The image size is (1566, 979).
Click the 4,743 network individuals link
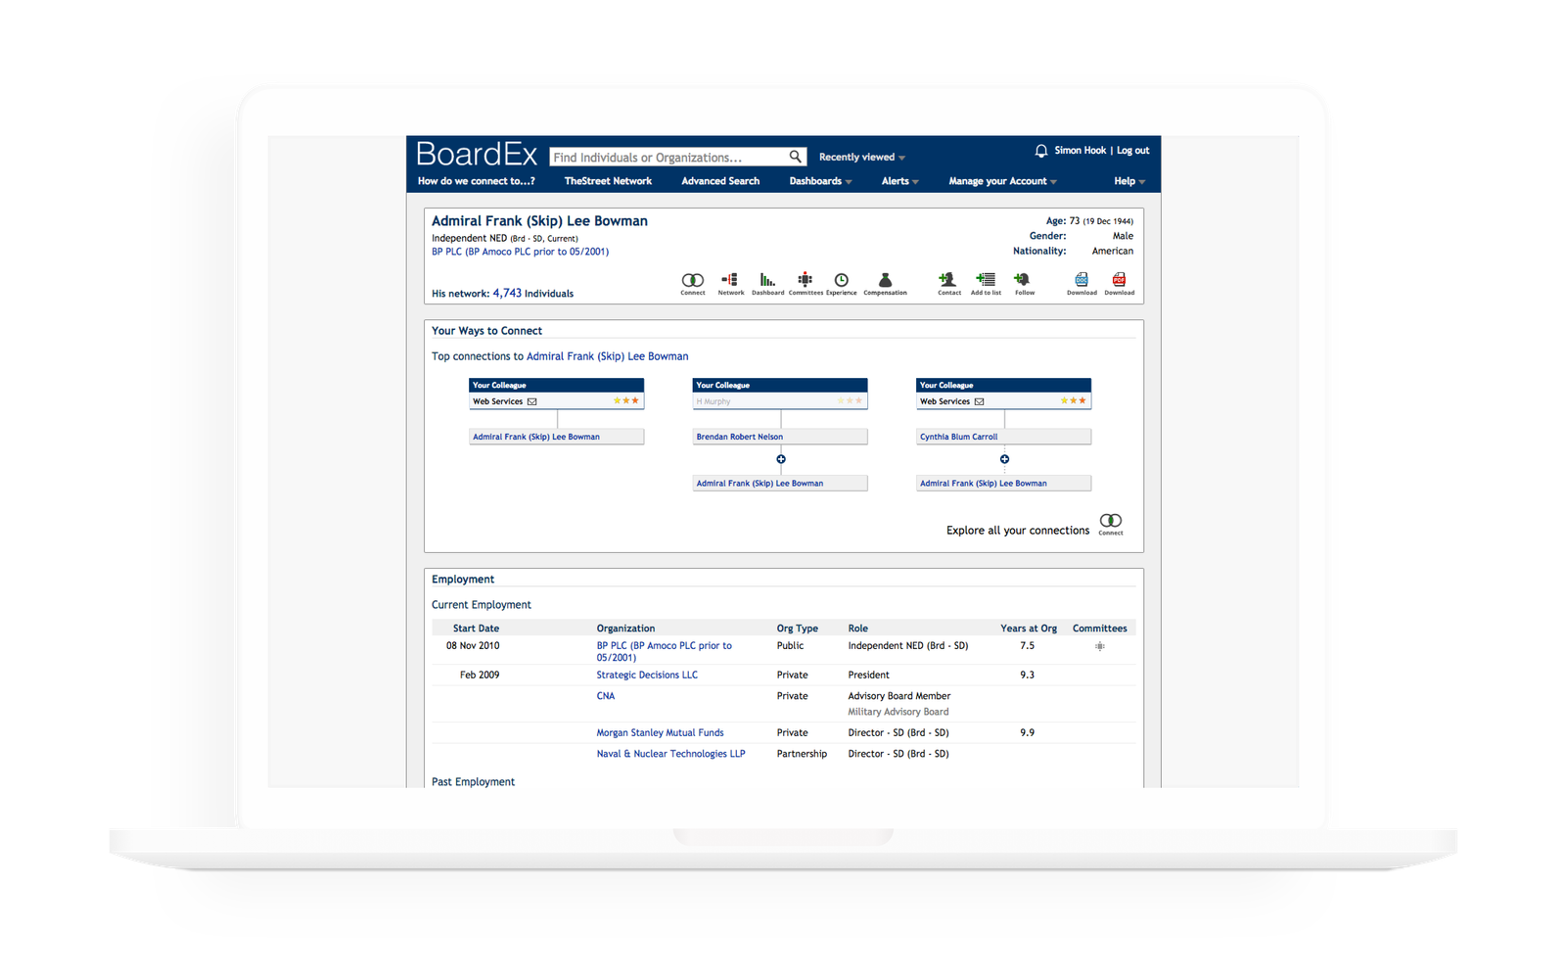pyautogui.click(x=507, y=293)
